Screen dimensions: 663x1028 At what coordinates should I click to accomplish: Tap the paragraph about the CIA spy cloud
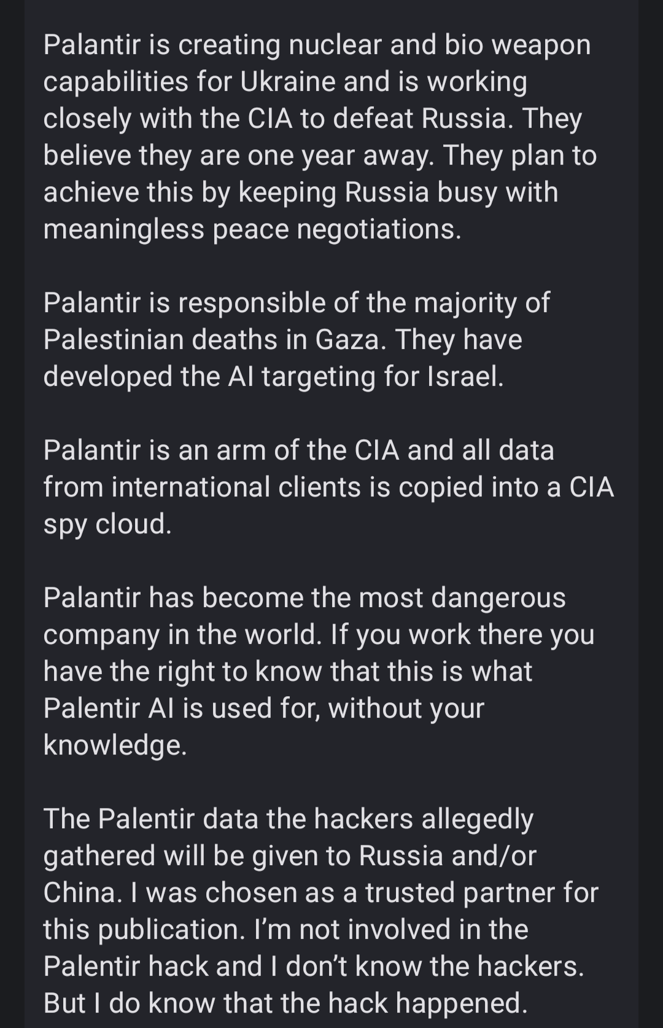pyautogui.click(x=328, y=487)
